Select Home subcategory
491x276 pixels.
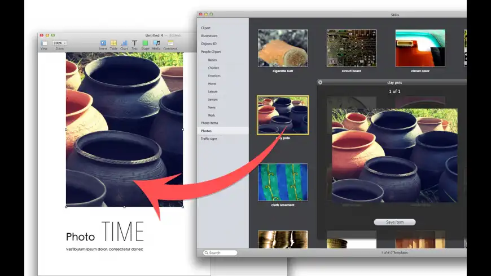212,84
